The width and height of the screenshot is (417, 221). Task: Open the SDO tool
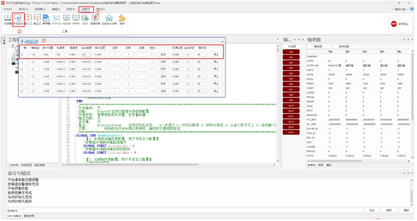tap(85, 20)
